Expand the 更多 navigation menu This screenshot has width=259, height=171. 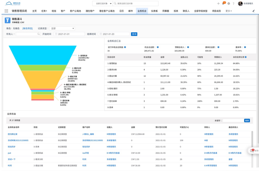pyautogui.click(x=229, y=11)
